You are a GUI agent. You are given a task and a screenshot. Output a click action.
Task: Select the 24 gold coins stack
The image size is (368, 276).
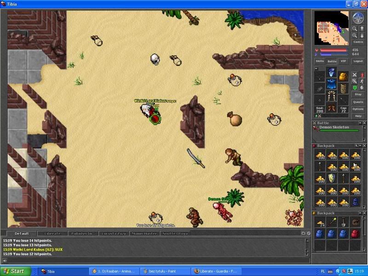click(x=320, y=222)
